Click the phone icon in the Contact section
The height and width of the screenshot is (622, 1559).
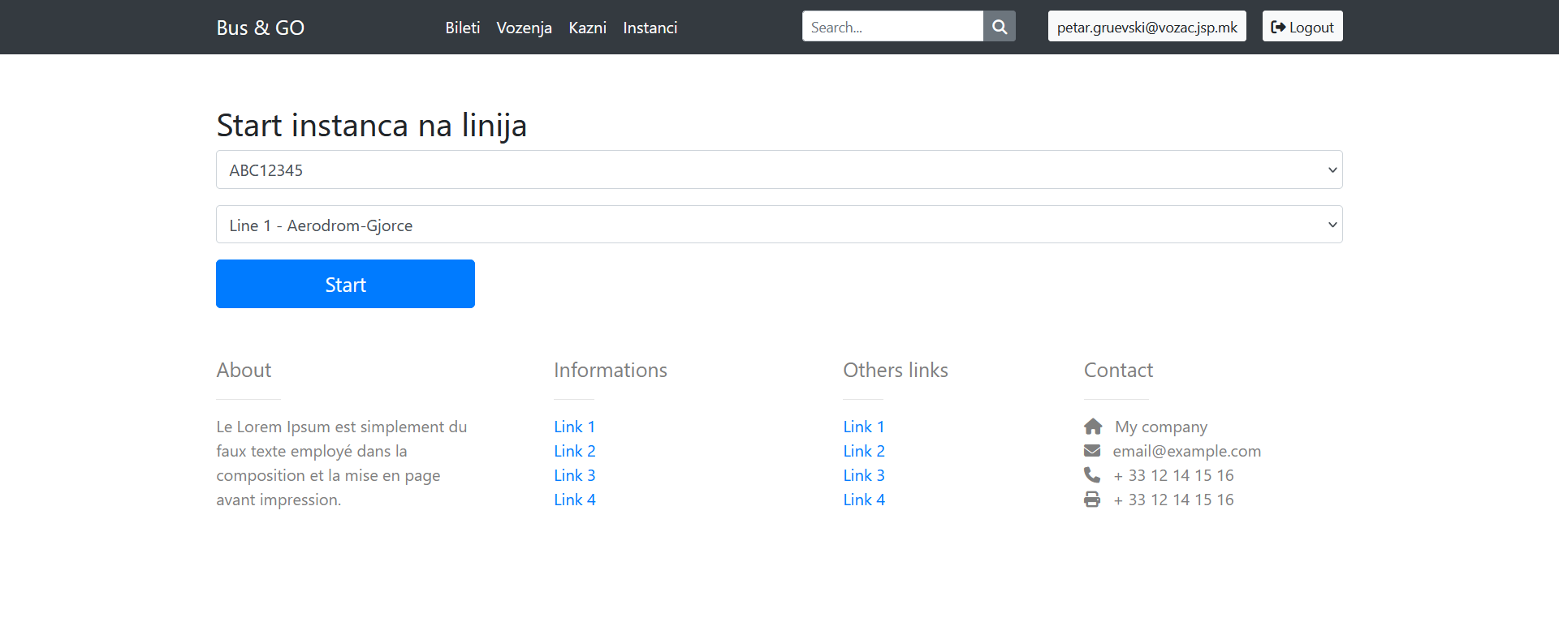[1092, 475]
